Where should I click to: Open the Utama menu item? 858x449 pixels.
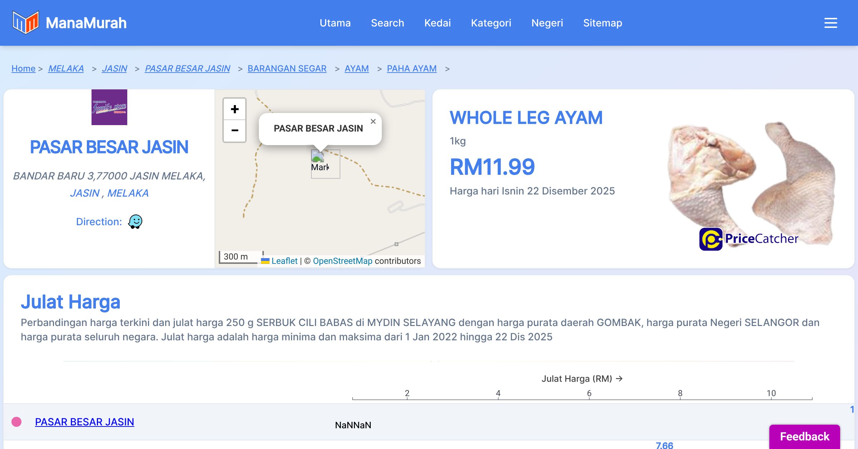point(335,23)
